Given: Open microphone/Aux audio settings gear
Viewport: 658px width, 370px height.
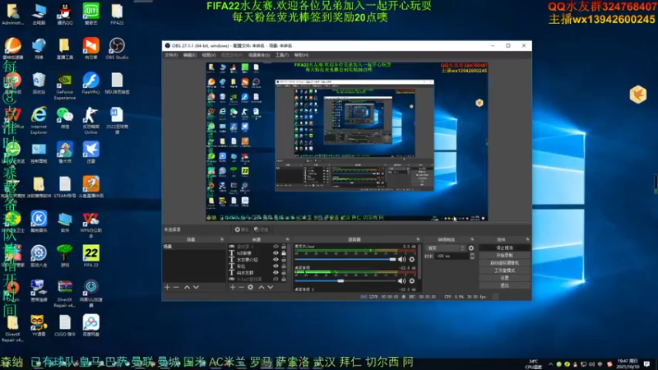Looking at the screenshot, I should [412, 259].
